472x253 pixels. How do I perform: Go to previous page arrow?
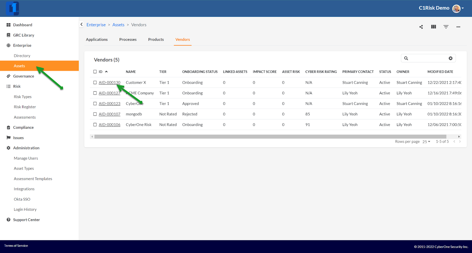point(454,142)
